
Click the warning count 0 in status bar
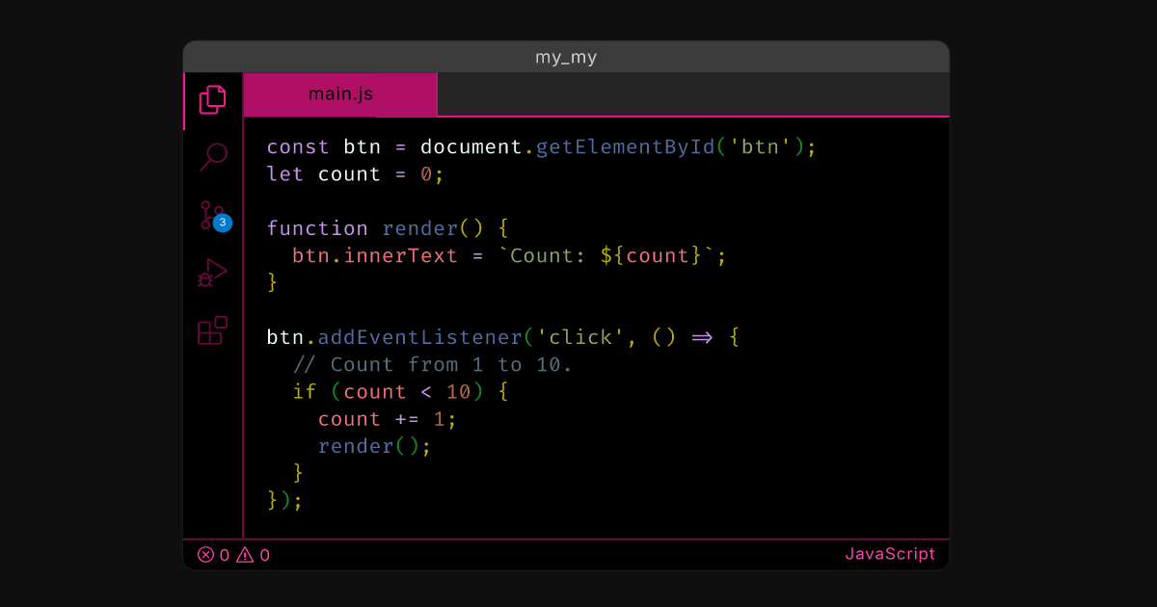(265, 555)
